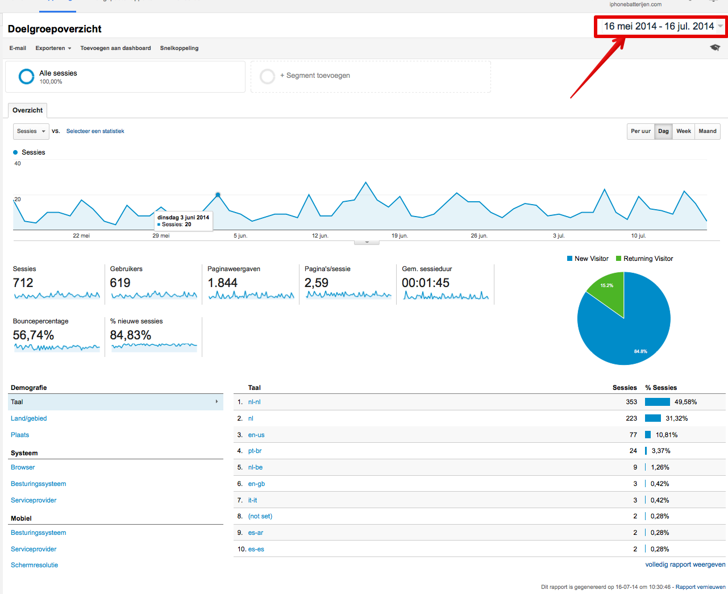This screenshot has width=728, height=594.
Task: Click the empty segment circle icon
Action: [267, 76]
